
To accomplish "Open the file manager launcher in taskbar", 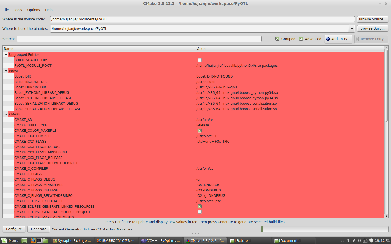I will [x=45, y=240].
